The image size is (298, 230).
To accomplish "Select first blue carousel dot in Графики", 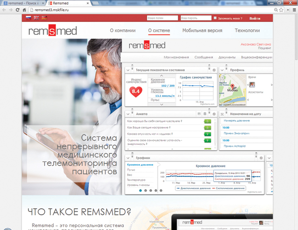I will (x=141, y=191).
